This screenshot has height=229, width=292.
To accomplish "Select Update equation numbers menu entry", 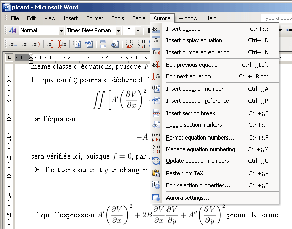I will (215, 161).
